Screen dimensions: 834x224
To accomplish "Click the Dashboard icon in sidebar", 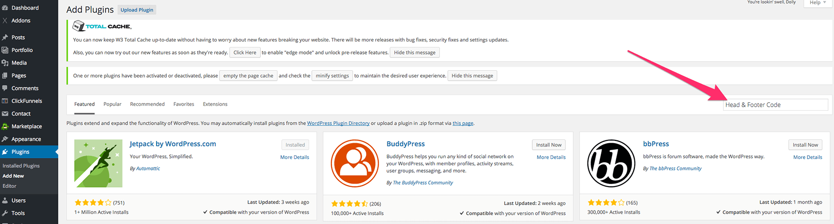I will (5, 8).
